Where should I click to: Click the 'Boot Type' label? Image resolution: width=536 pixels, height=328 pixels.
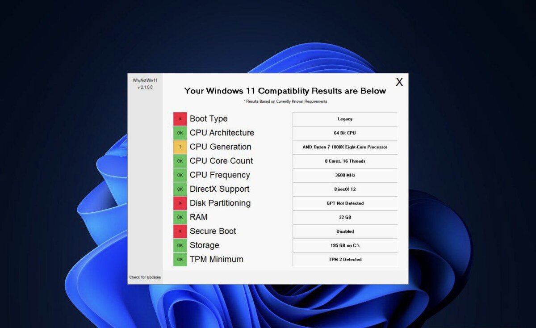coord(209,119)
